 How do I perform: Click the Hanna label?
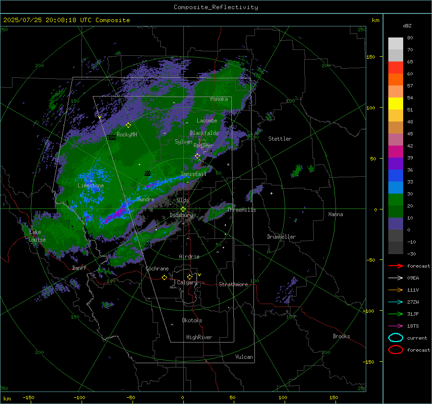click(x=336, y=214)
